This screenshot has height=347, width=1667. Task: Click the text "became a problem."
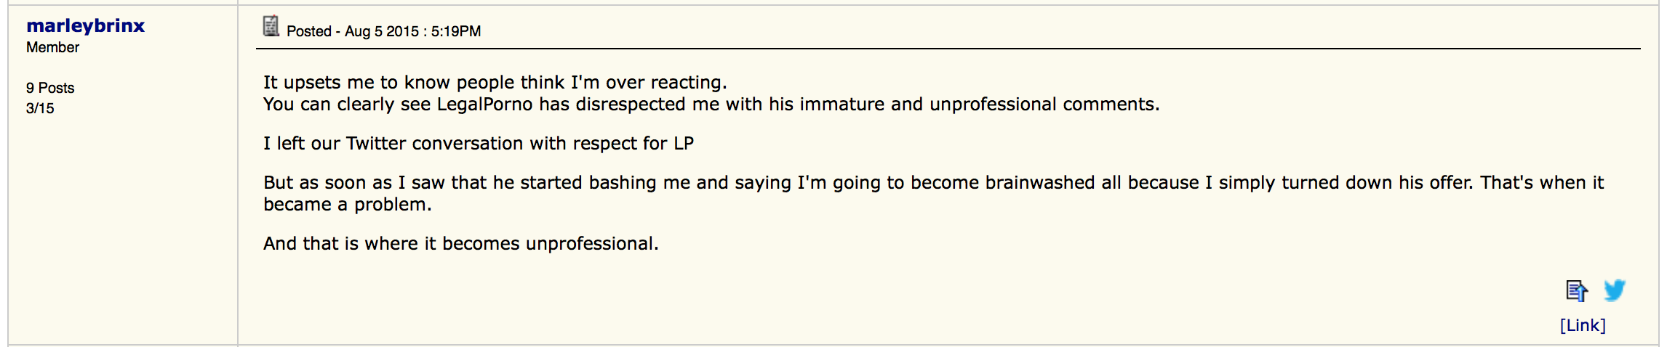tap(348, 204)
